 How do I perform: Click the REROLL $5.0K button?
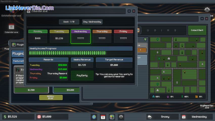[51, 97]
